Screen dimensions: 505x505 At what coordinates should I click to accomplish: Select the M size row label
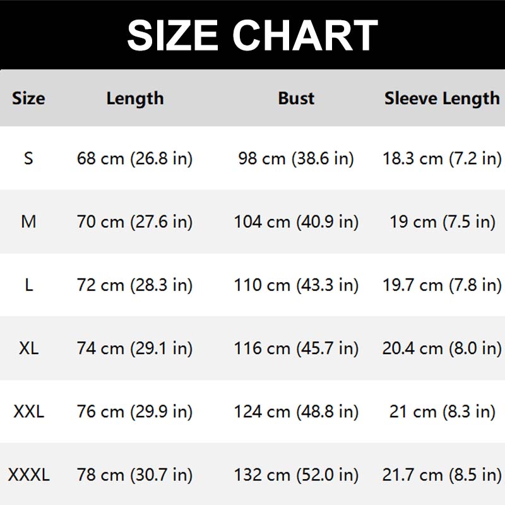tap(28, 222)
